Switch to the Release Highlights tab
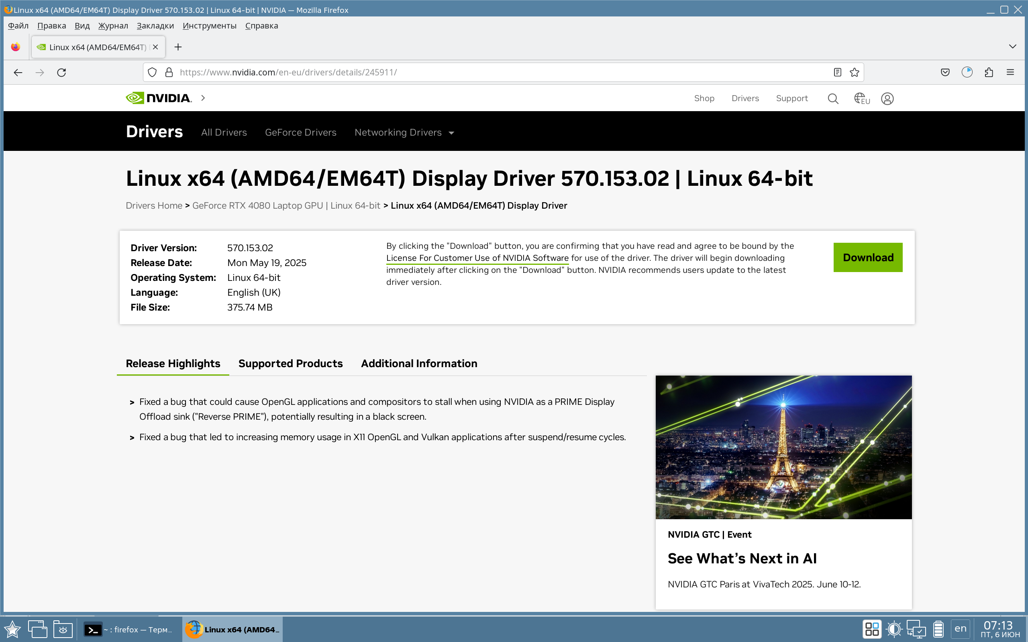The image size is (1028, 642). tap(173, 364)
